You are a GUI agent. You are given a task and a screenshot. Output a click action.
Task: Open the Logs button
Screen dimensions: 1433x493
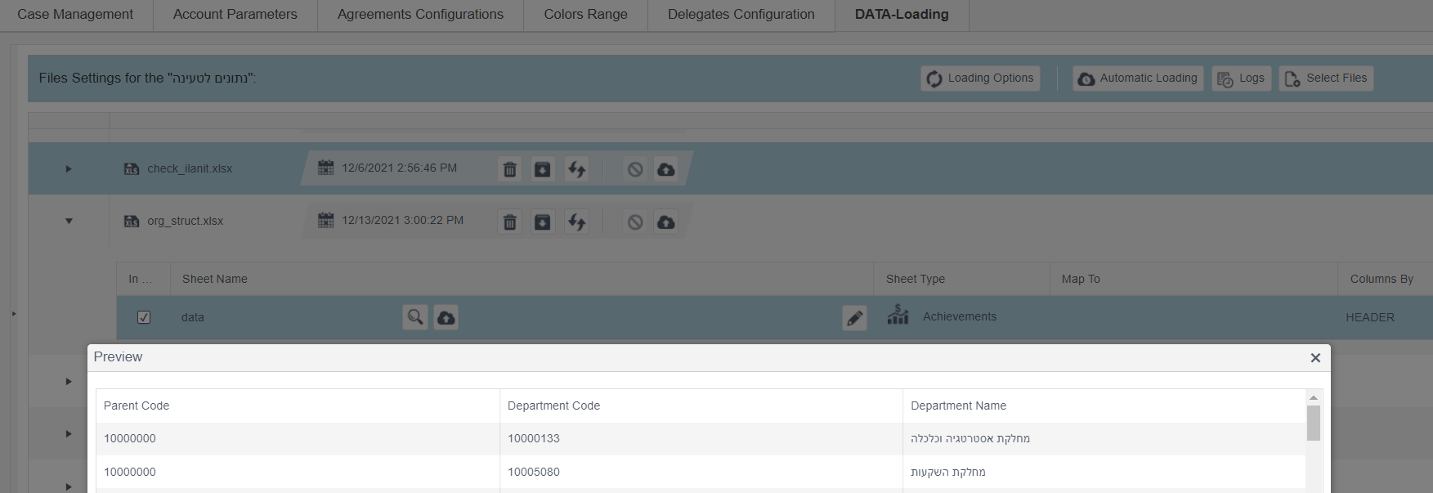click(x=1241, y=78)
